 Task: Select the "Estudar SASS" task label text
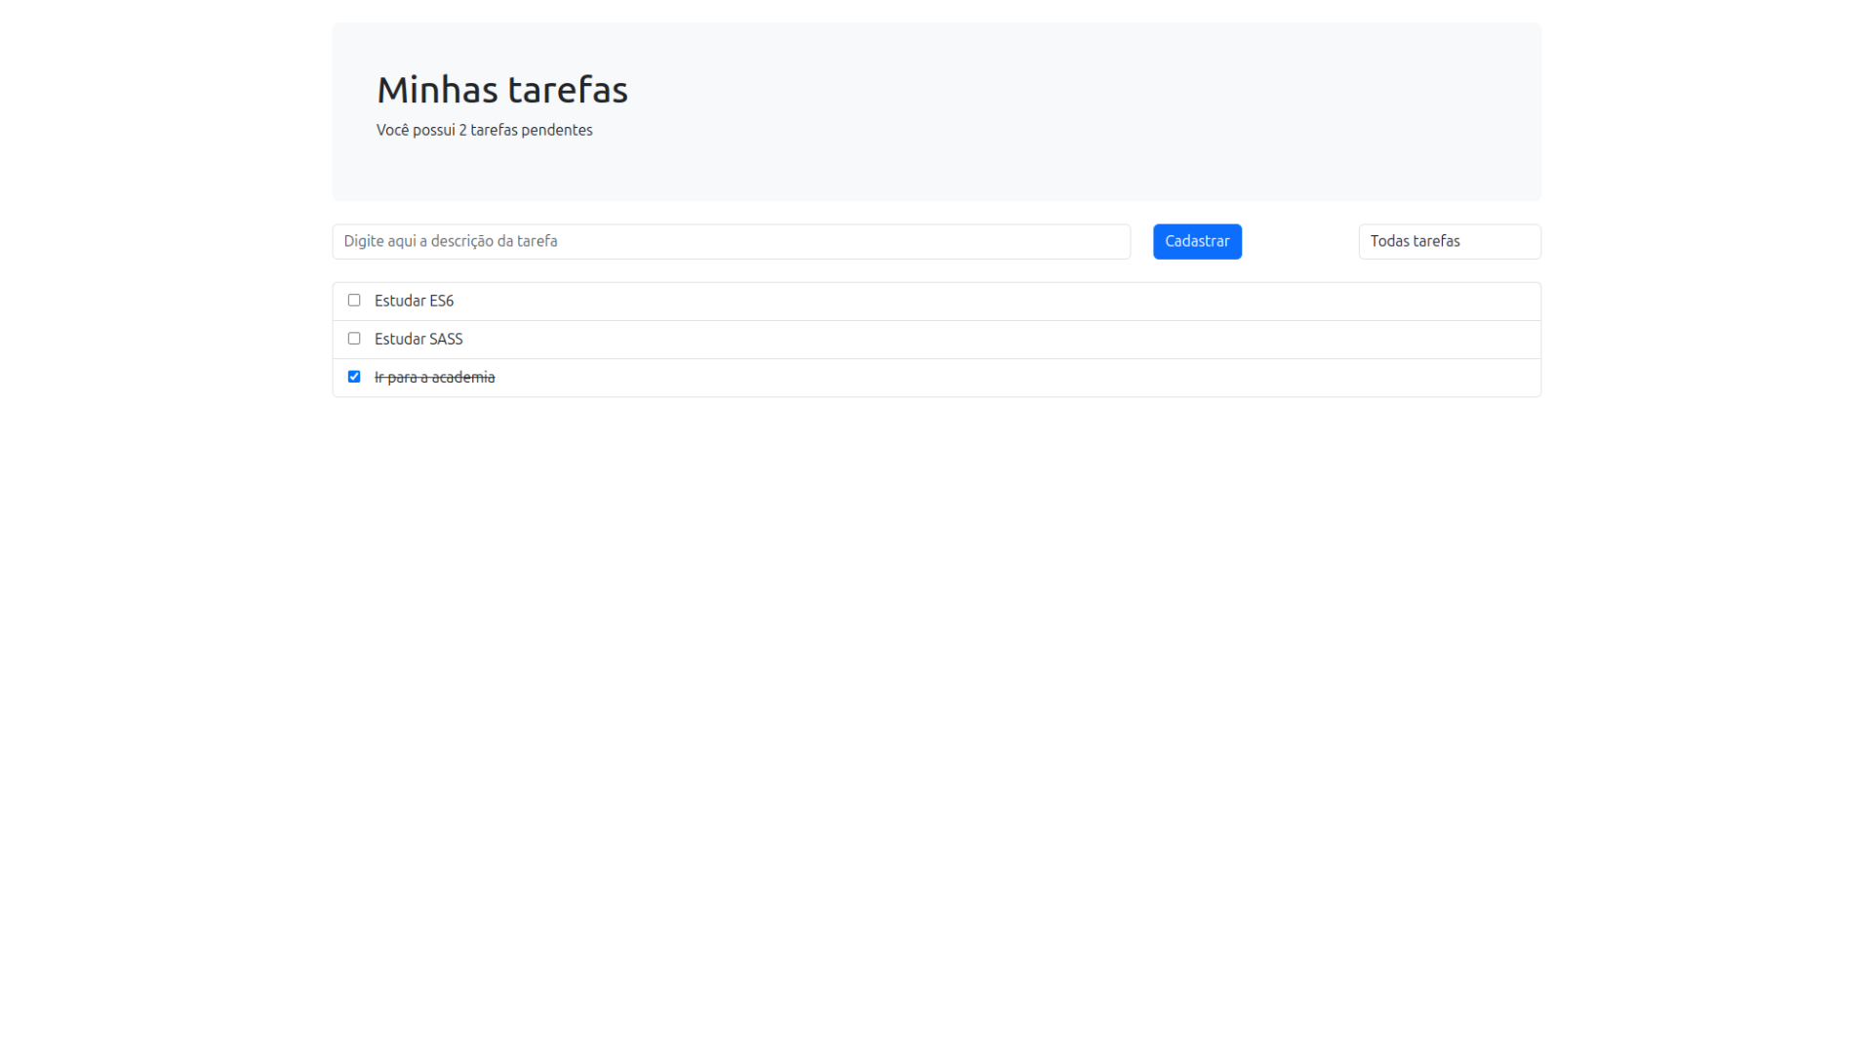point(418,339)
